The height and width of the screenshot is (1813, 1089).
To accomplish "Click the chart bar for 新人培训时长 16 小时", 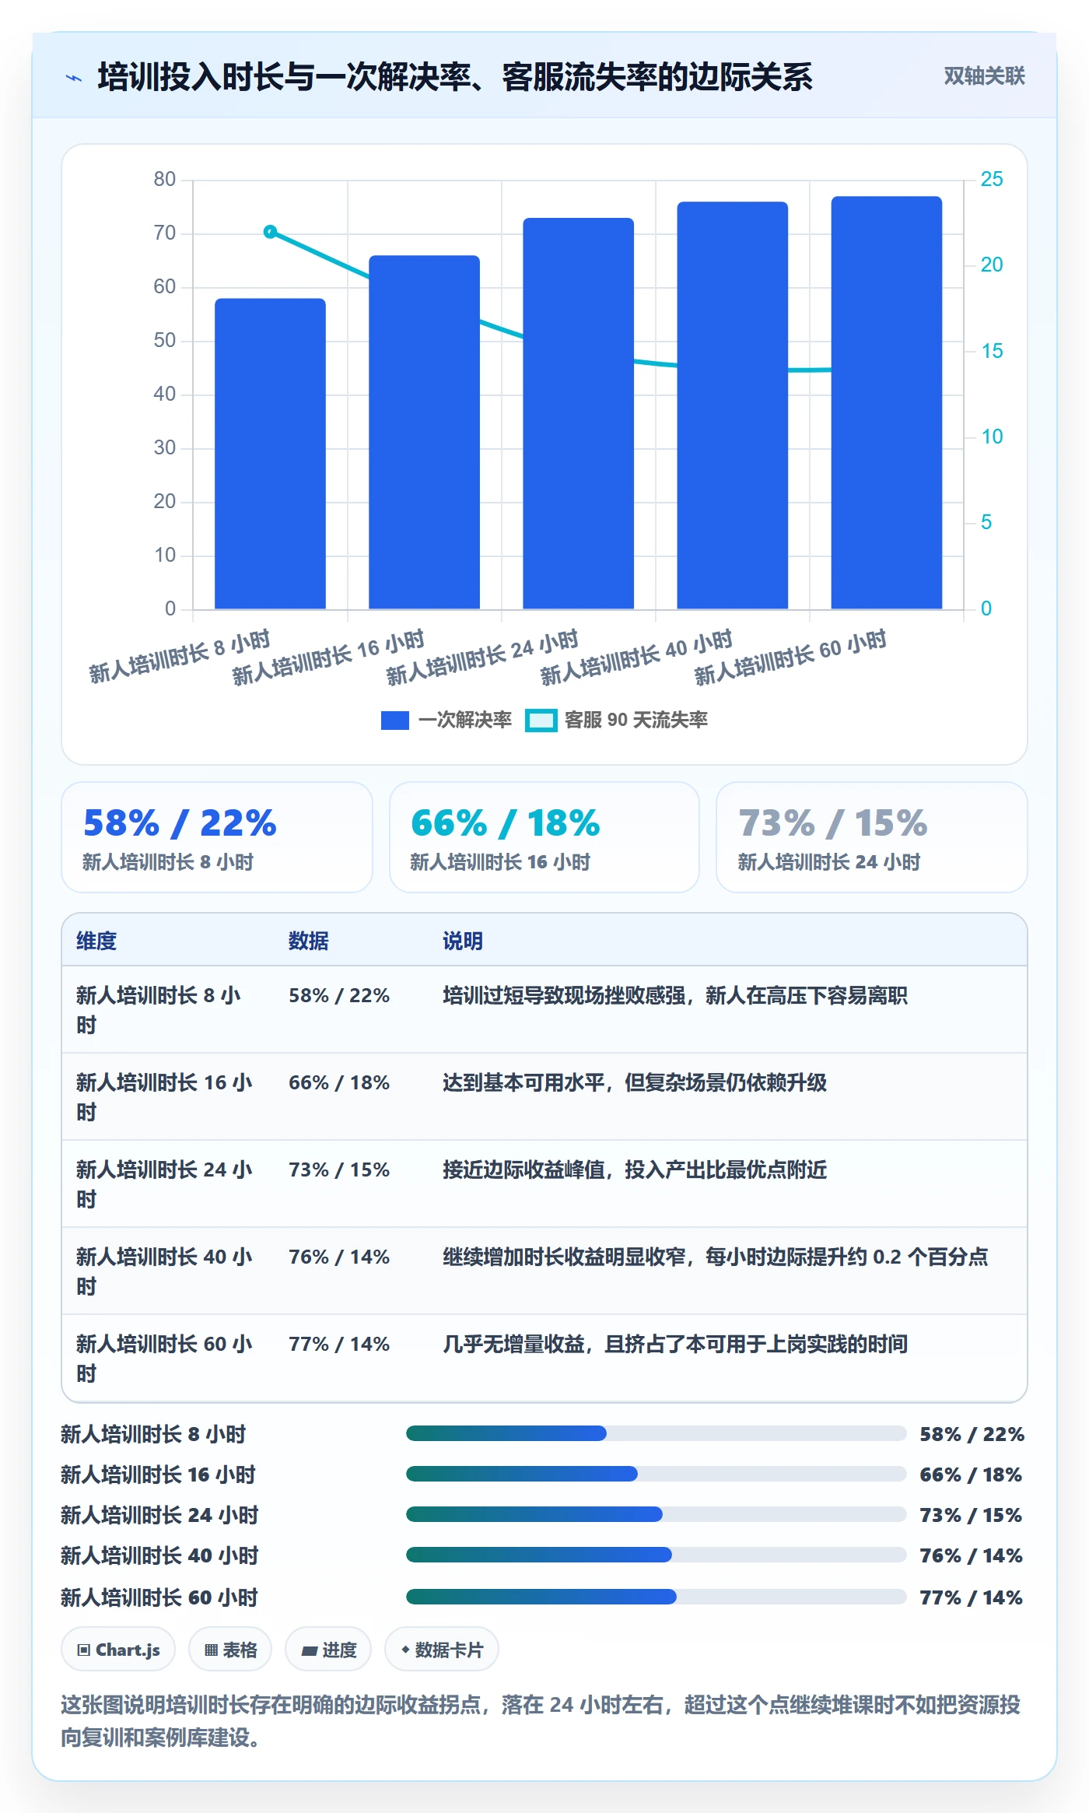I will 424,432.
